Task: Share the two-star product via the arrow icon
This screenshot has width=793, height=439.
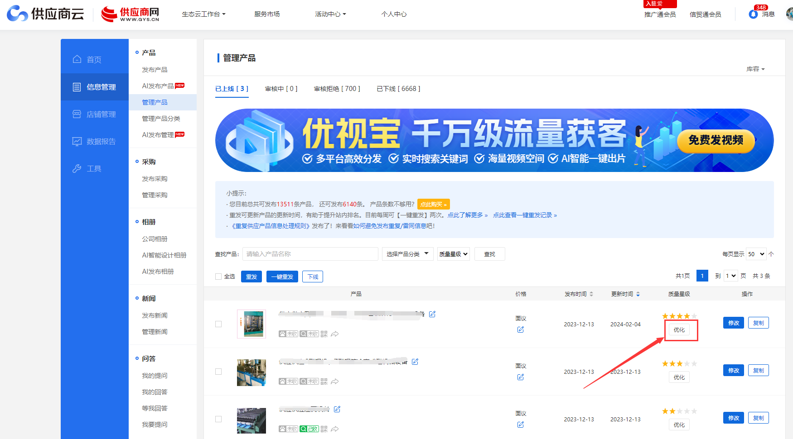Action: pyautogui.click(x=335, y=429)
